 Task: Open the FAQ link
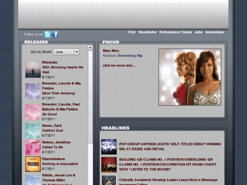pos(132,32)
